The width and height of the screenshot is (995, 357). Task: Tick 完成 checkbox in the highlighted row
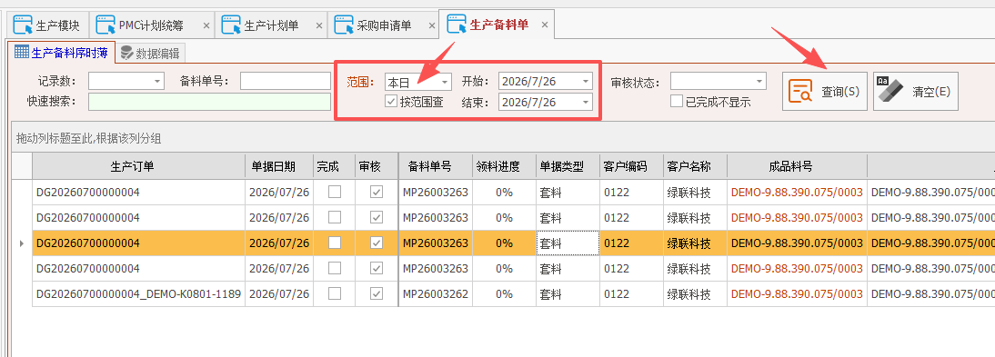pyautogui.click(x=335, y=243)
